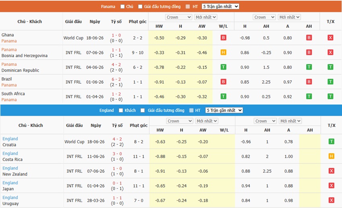
Task: Open Mới nhất dropdown above England's W/L column
Action: coord(206,121)
